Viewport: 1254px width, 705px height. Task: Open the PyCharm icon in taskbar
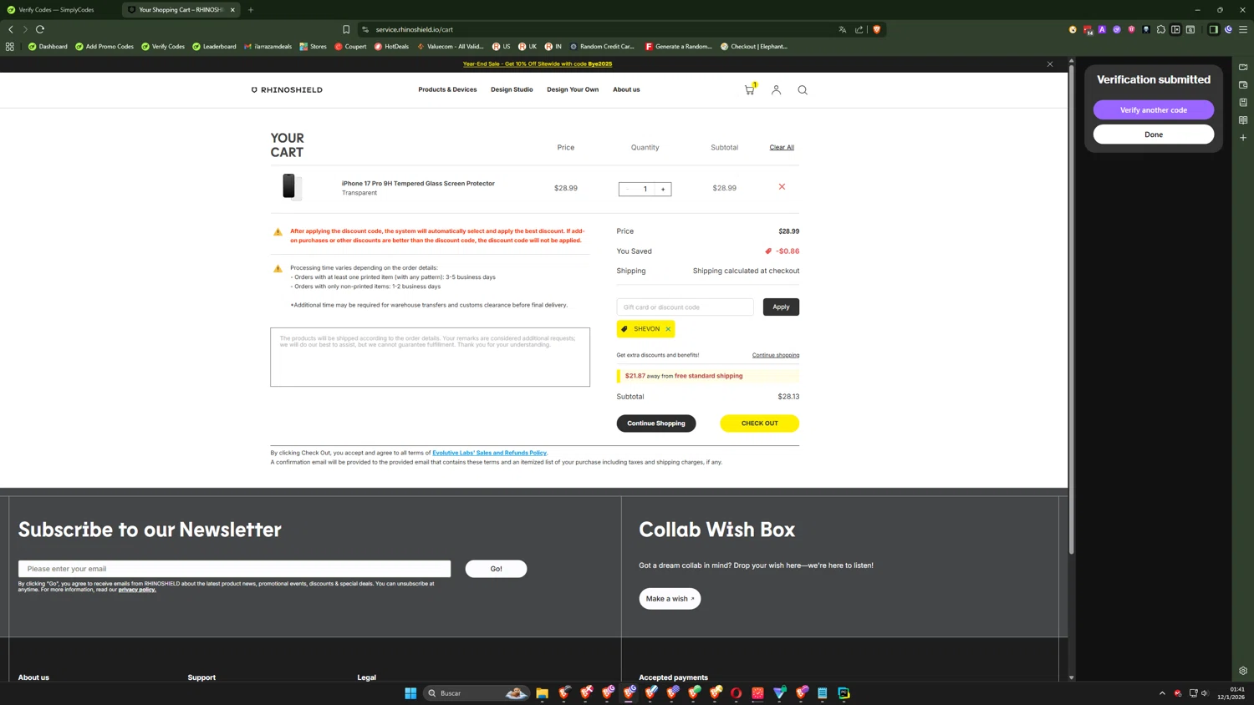pyautogui.click(x=844, y=693)
